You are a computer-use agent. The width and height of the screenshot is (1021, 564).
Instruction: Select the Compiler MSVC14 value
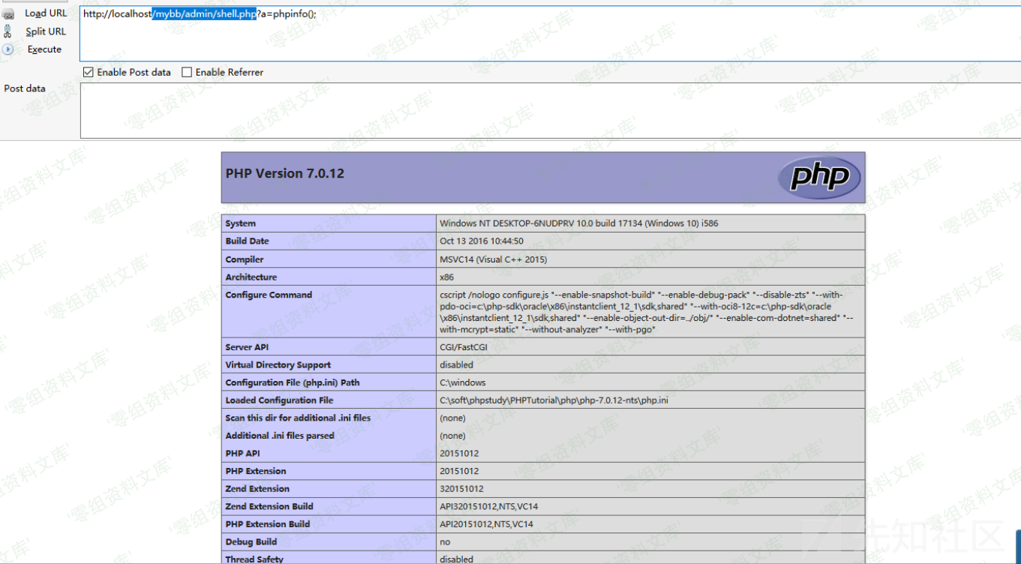coord(493,259)
